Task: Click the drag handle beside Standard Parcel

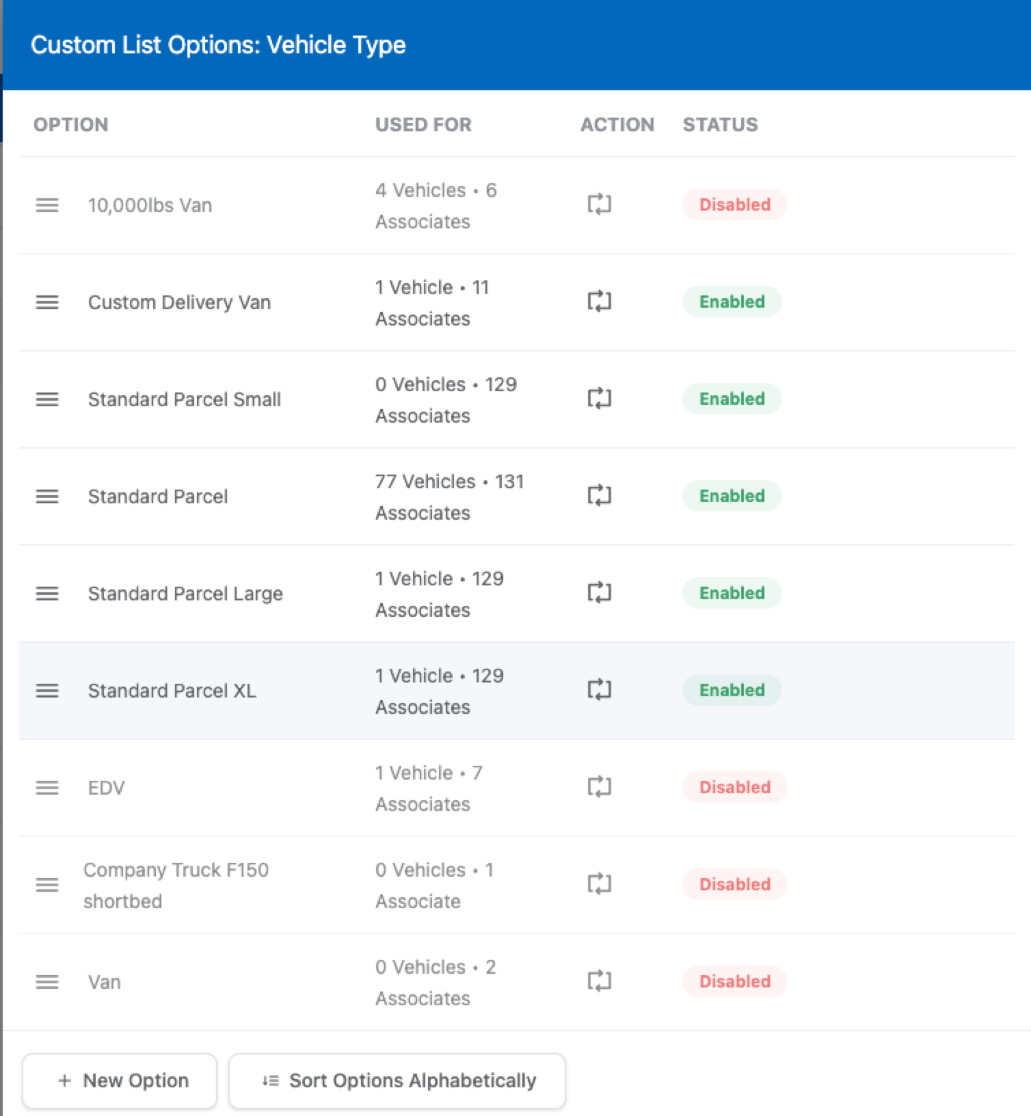Action: pos(47,496)
